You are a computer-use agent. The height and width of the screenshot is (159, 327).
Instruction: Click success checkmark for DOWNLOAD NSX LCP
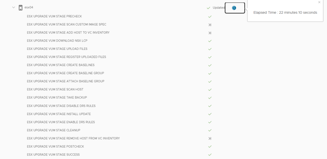[x=210, y=41]
